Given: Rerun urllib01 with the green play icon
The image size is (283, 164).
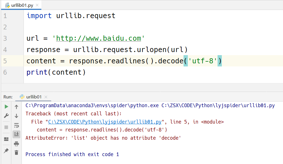Looking at the screenshot, I should [6, 107].
